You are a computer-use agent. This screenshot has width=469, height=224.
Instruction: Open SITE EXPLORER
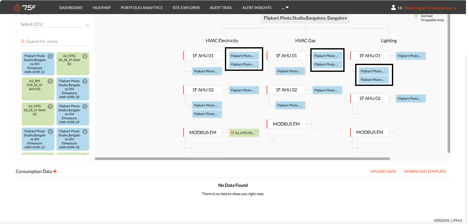click(x=187, y=8)
